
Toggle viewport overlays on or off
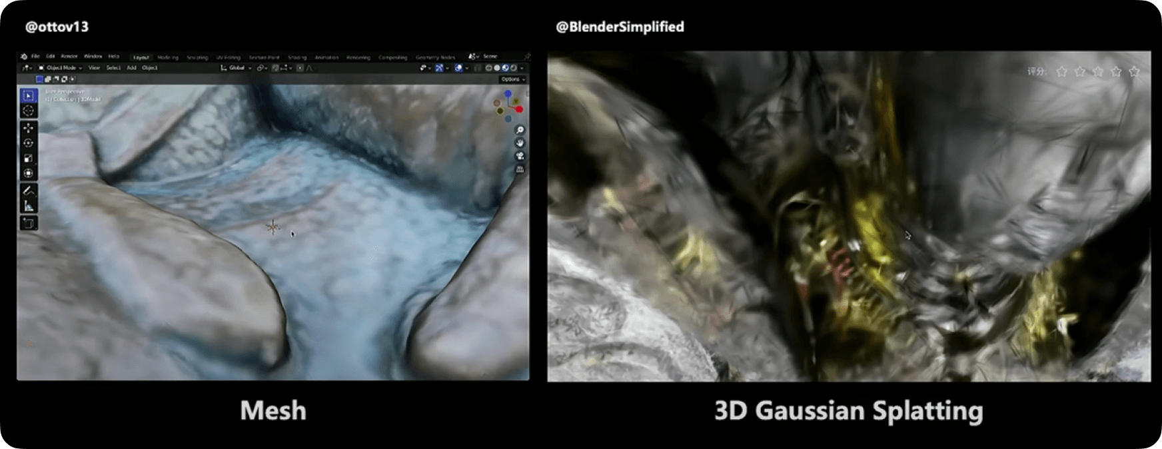coord(459,68)
